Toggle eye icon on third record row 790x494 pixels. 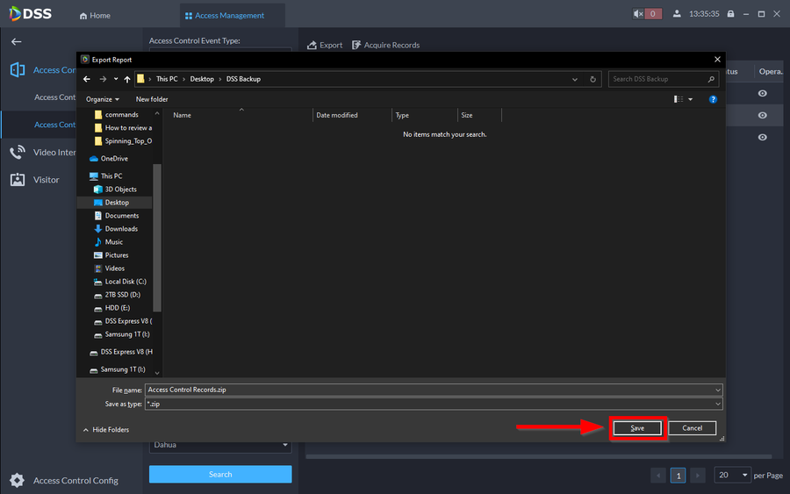[763, 137]
